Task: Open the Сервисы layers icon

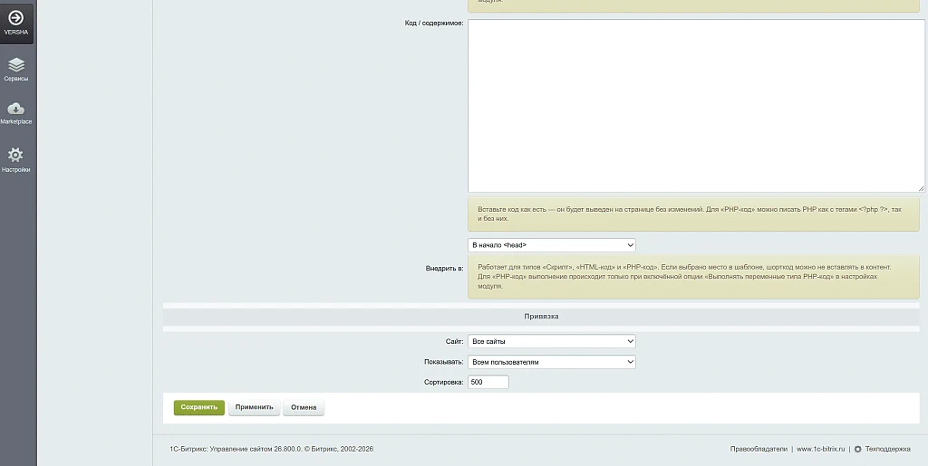Action: [x=16, y=64]
